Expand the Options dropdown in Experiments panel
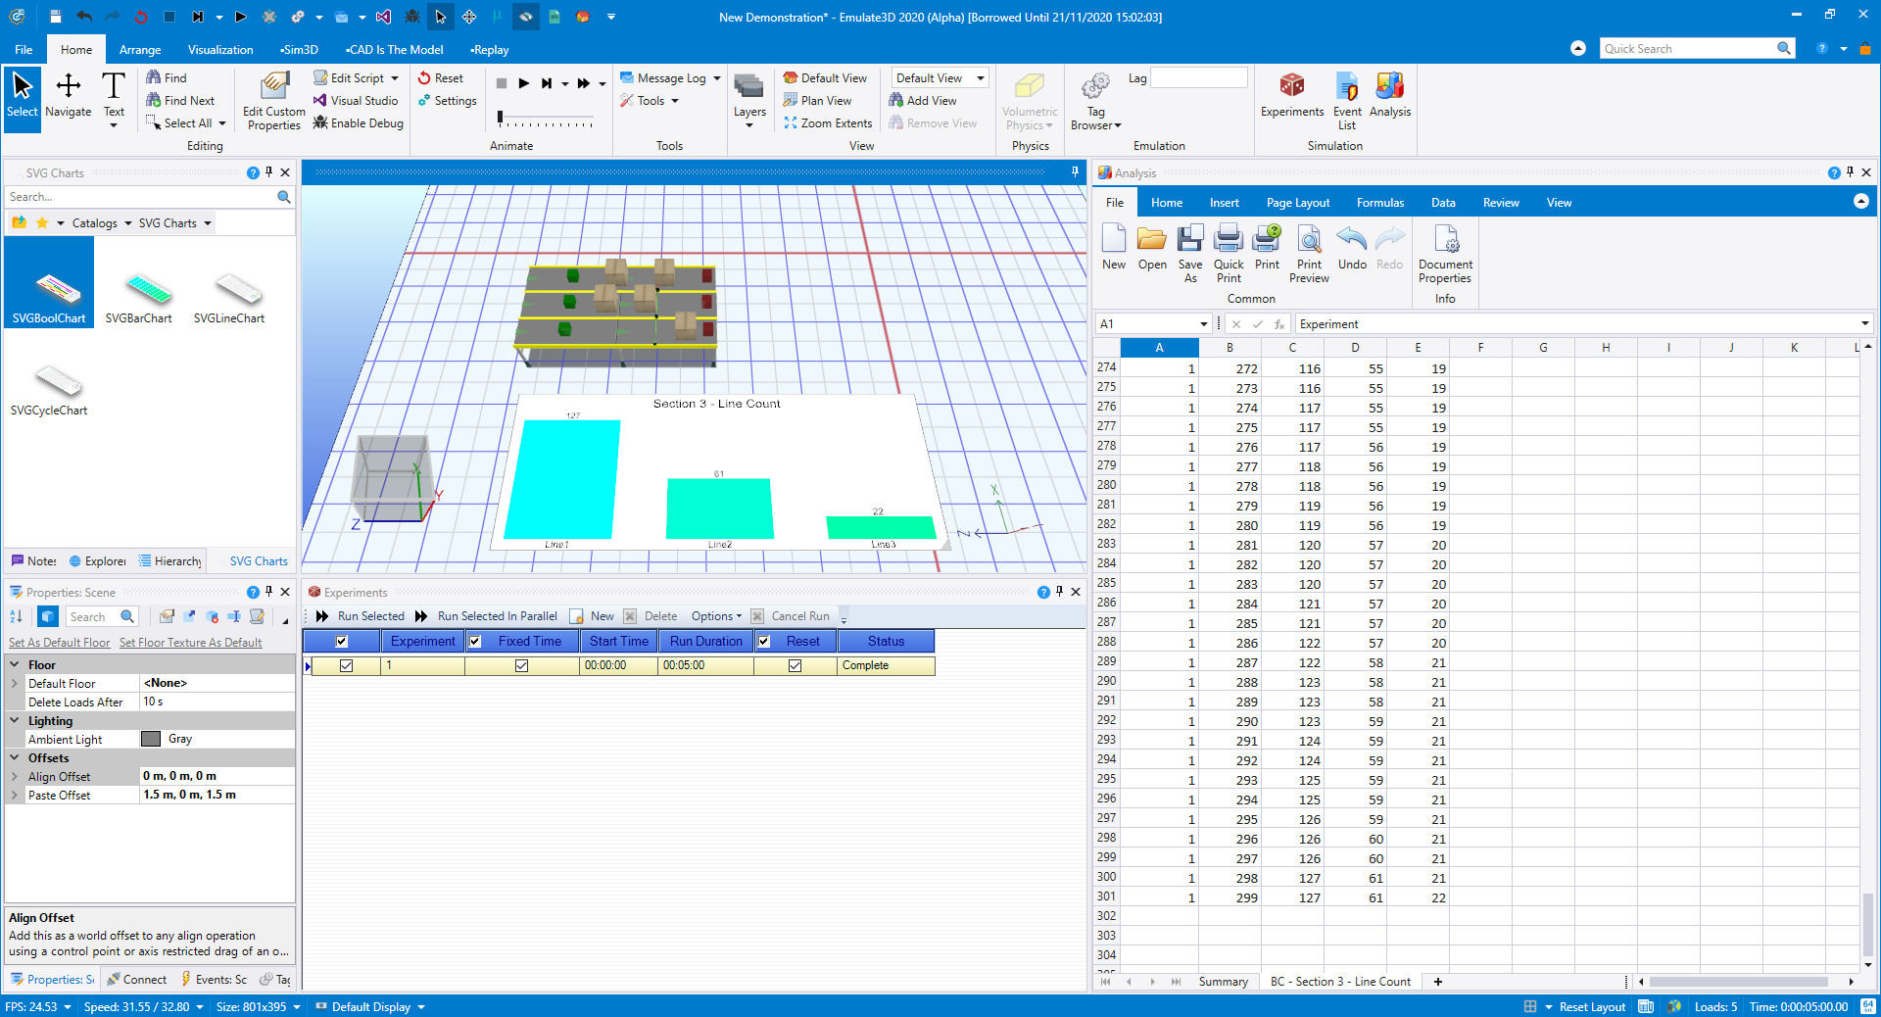This screenshot has height=1017, width=1881. coord(715,616)
